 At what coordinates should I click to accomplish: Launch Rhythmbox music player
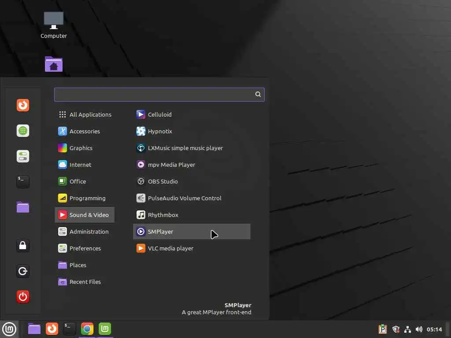pos(192,215)
